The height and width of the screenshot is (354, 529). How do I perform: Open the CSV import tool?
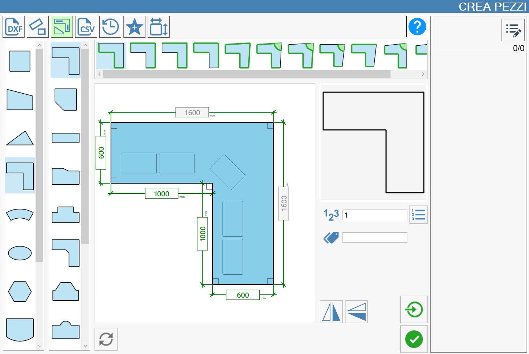click(x=86, y=27)
